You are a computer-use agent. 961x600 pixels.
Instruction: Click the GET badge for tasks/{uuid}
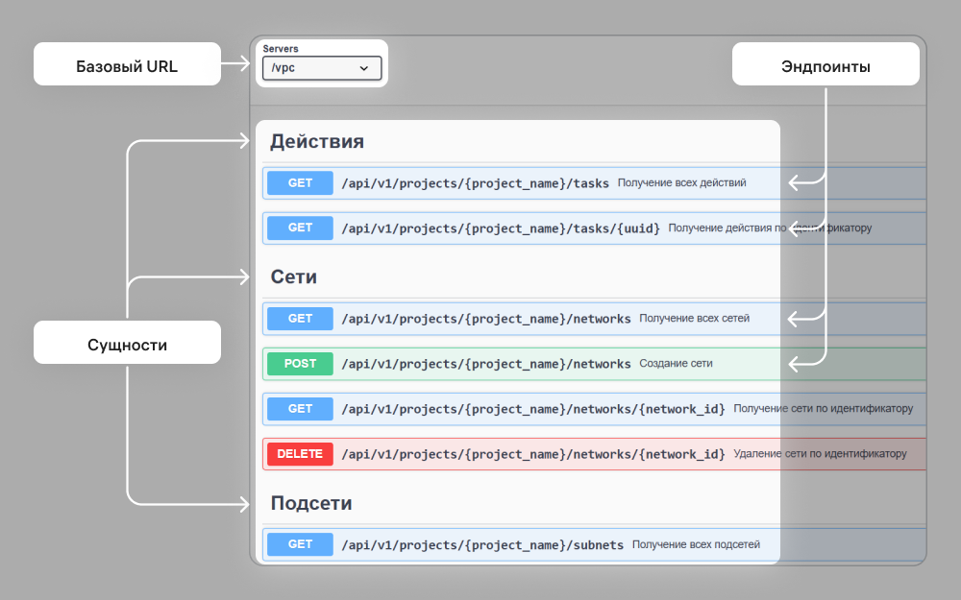point(300,228)
